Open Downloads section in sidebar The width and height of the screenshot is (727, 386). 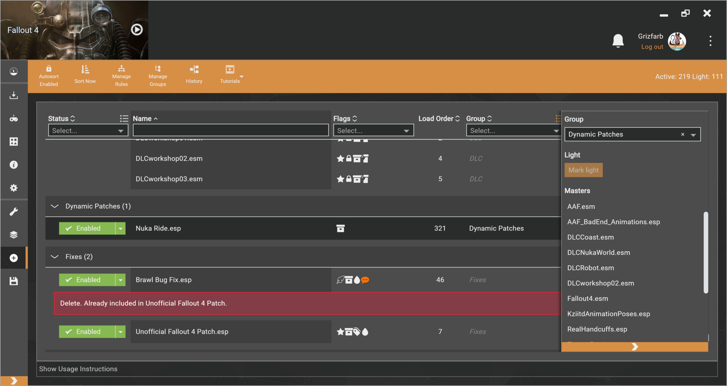(14, 95)
